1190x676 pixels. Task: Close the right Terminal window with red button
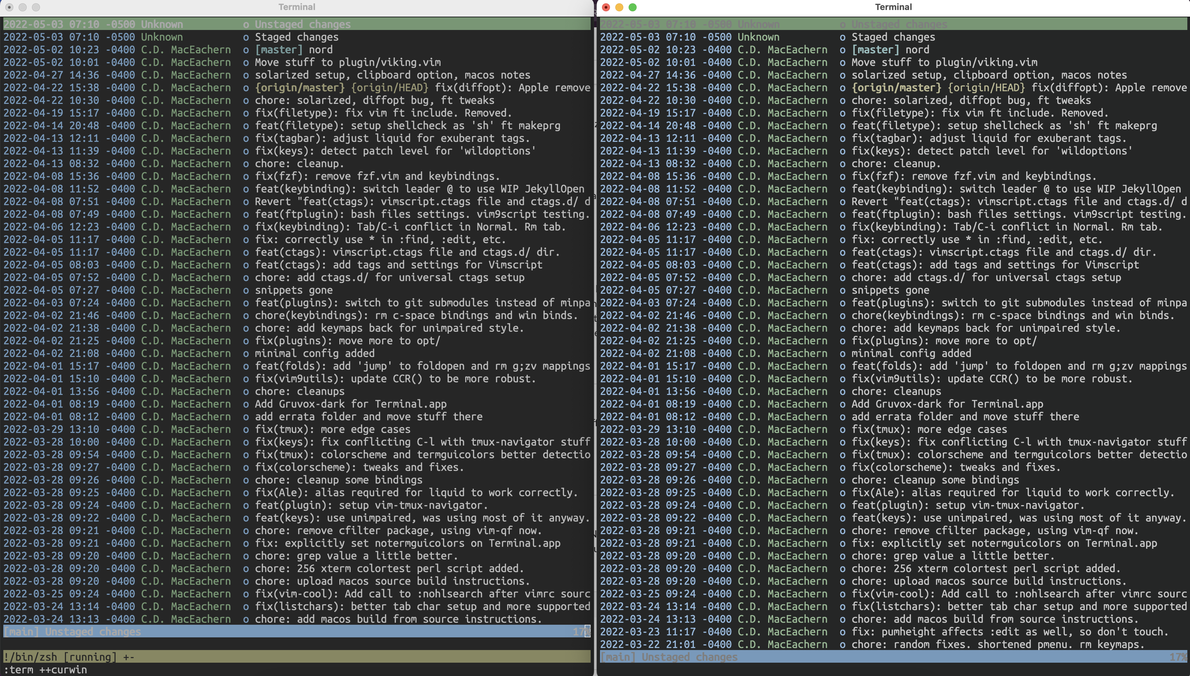tap(606, 7)
